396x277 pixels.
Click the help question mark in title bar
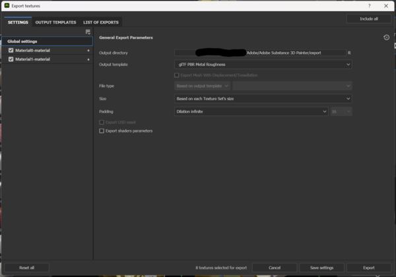click(371, 5)
